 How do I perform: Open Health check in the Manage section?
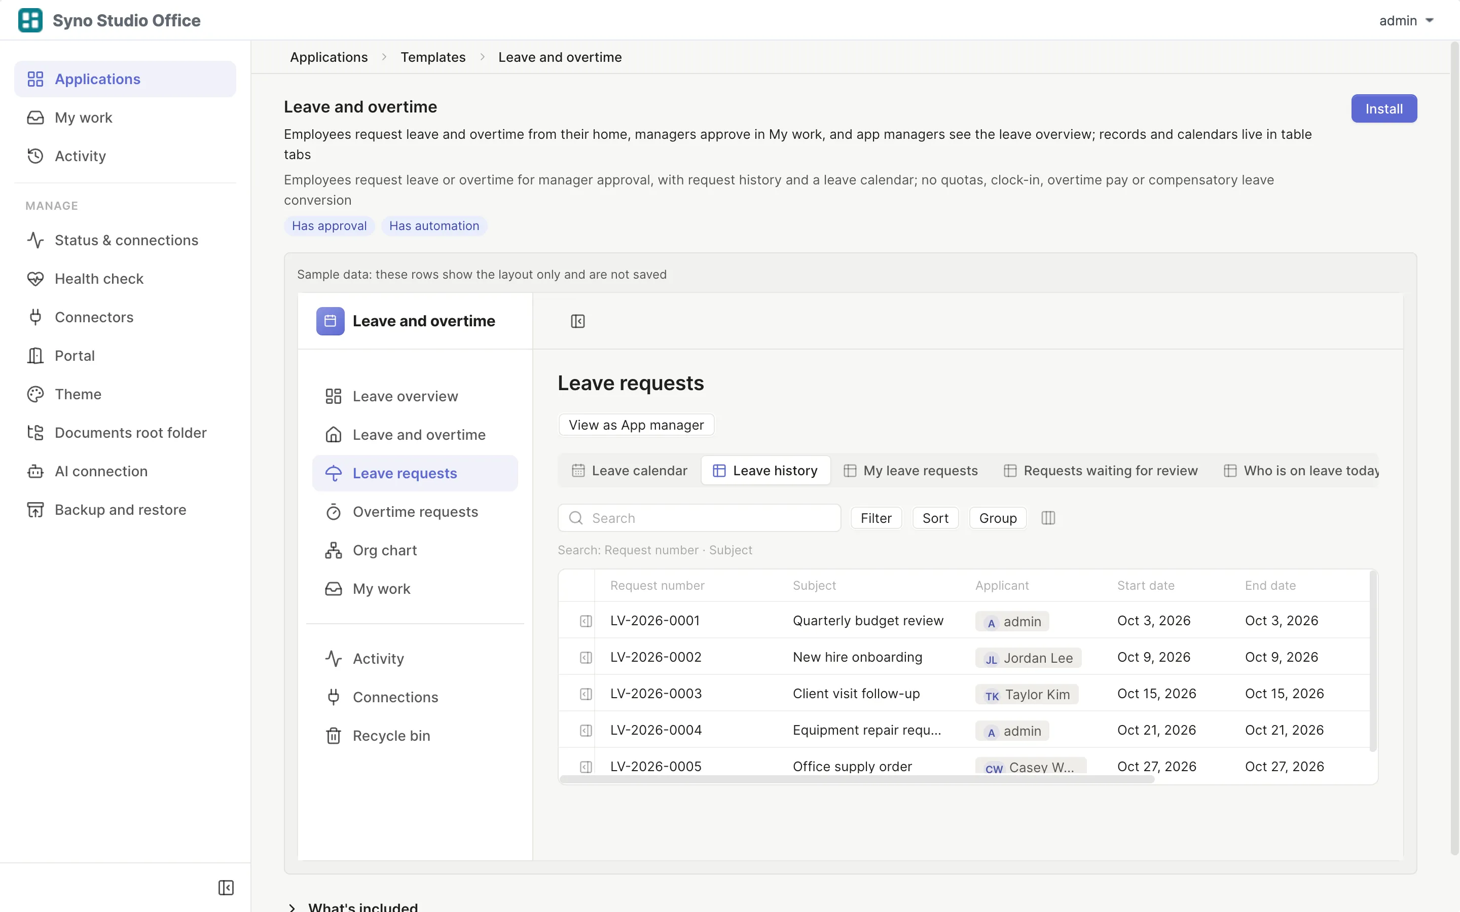126,279
